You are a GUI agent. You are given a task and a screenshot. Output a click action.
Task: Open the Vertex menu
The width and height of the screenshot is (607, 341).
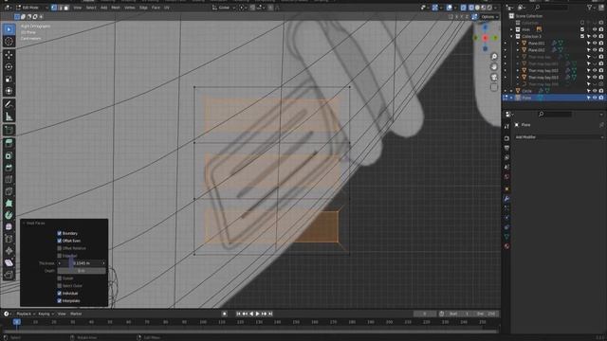(129, 8)
